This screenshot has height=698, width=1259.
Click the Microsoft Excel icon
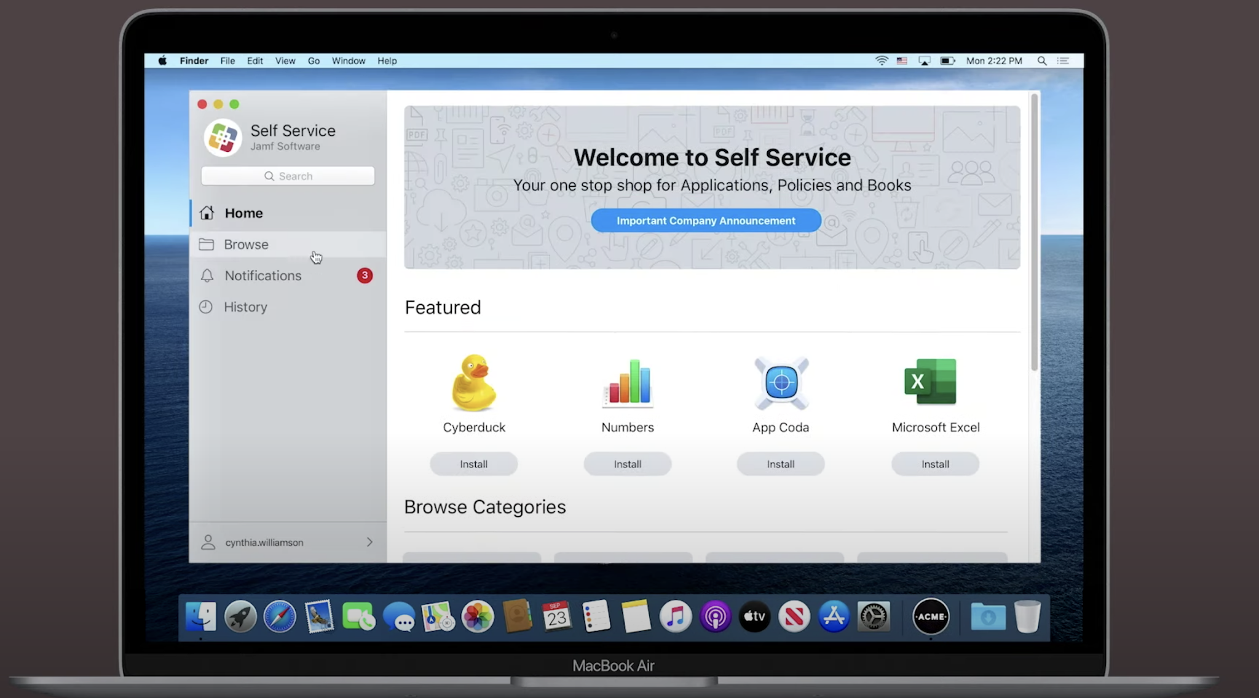coord(930,381)
